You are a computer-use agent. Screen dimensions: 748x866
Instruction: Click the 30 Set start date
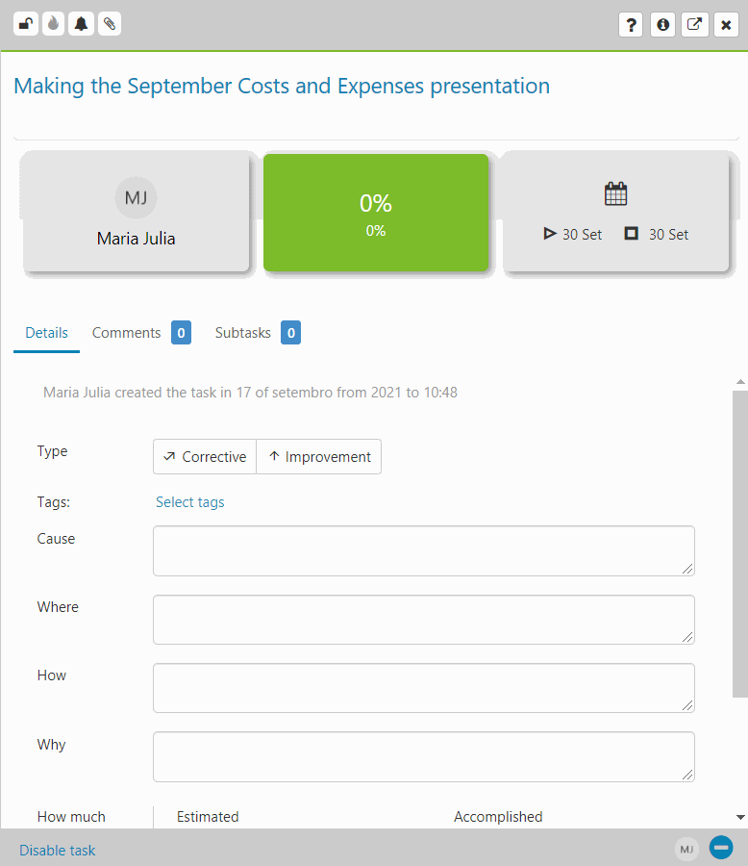coord(573,234)
